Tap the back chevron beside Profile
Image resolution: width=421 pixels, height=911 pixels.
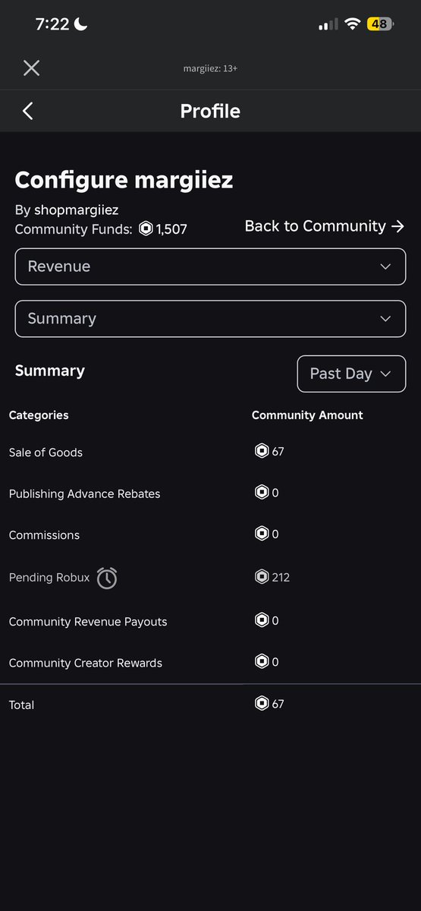pos(28,111)
